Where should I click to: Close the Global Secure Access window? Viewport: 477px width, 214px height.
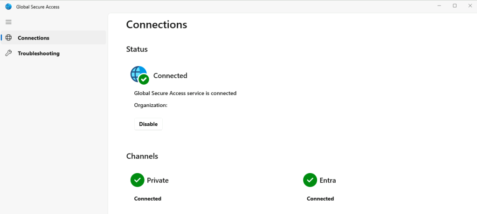click(469, 6)
